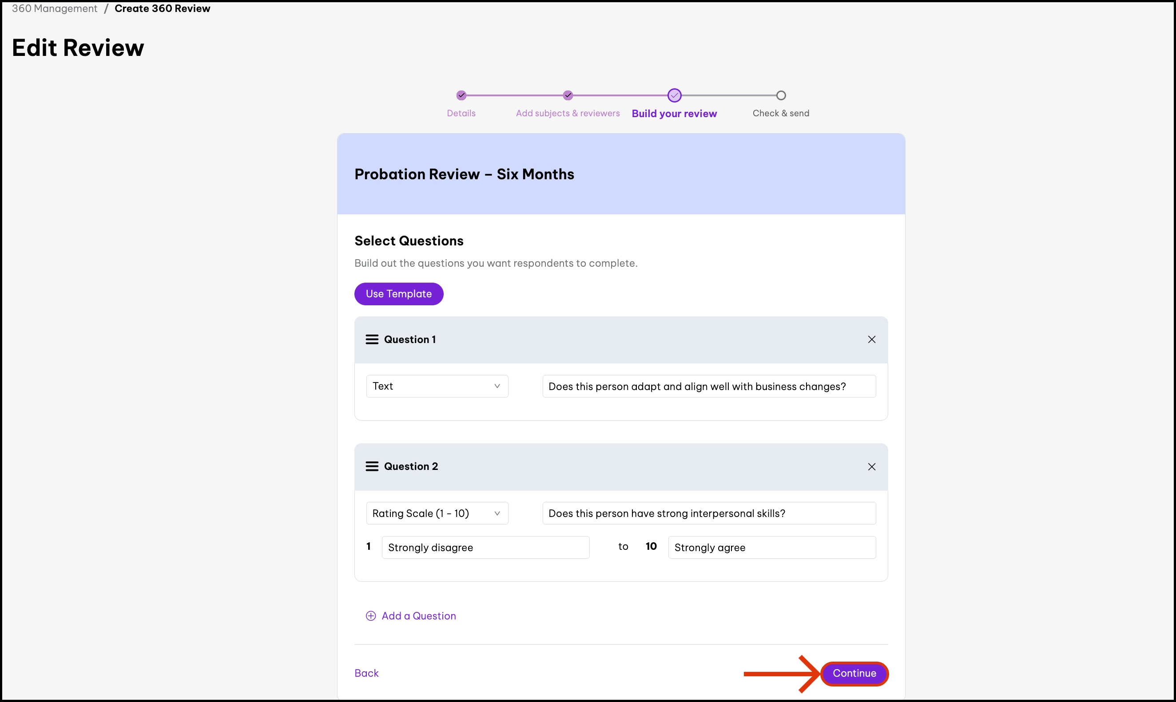Edit the Question 1 text field
This screenshot has height=702, width=1176.
(709, 386)
